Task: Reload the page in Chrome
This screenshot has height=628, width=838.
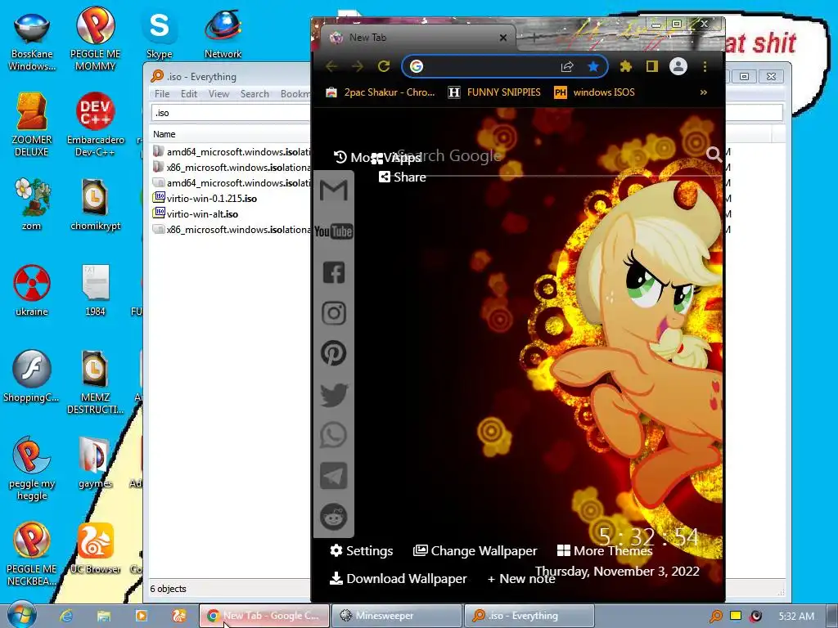Action: tap(384, 66)
